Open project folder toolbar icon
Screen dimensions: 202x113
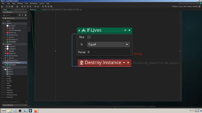point(9,6)
